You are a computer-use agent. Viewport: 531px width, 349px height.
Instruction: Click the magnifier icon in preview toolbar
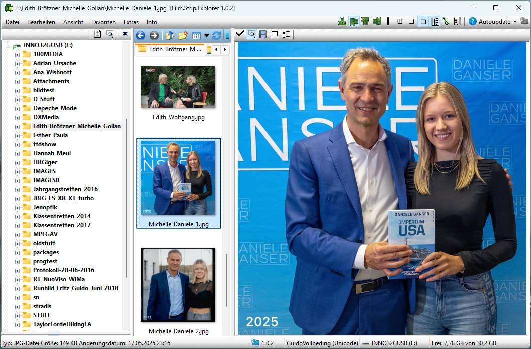click(x=252, y=34)
